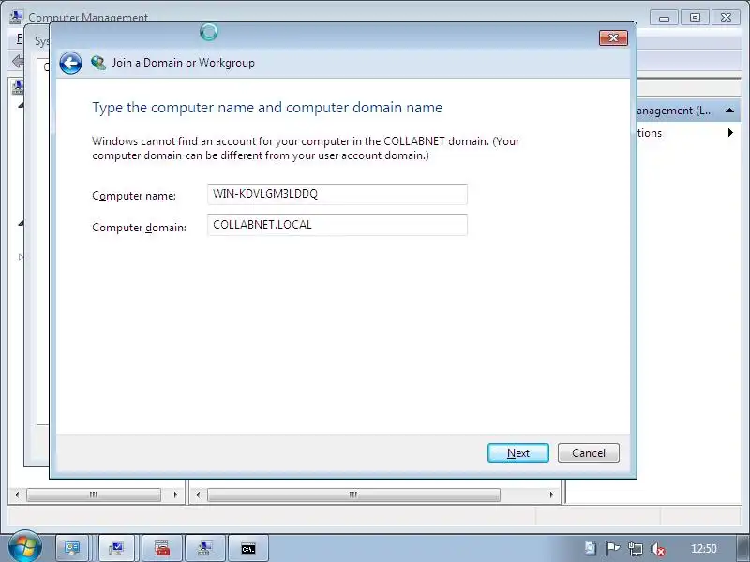Click the 12:50 taskbar clock

click(704, 549)
